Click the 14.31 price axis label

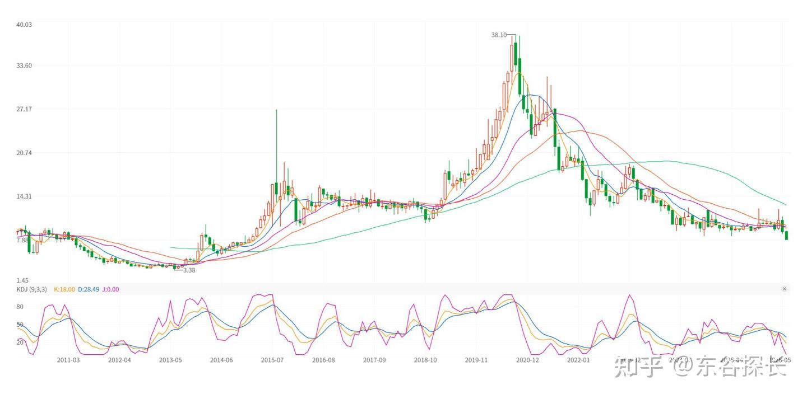24,196
